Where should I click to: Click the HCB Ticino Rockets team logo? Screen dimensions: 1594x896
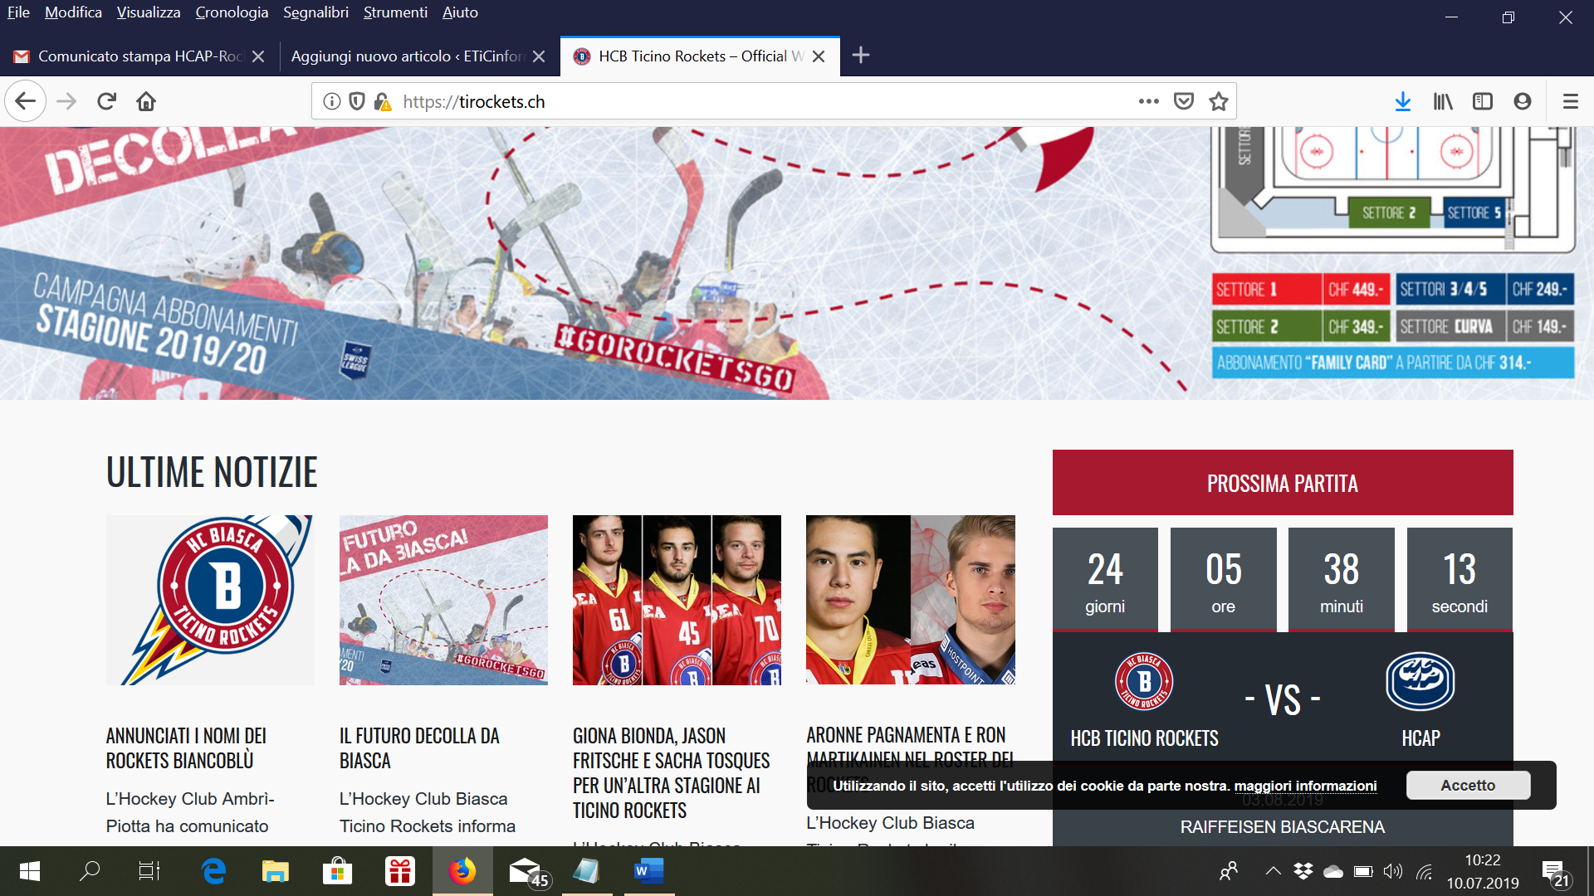click(x=1144, y=681)
